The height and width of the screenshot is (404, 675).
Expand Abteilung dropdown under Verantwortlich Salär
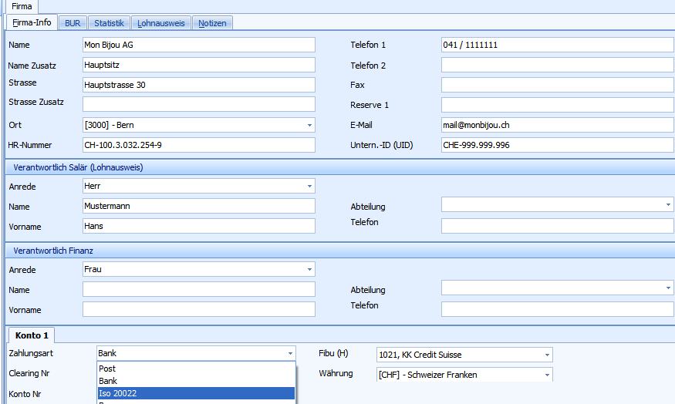tap(668, 204)
